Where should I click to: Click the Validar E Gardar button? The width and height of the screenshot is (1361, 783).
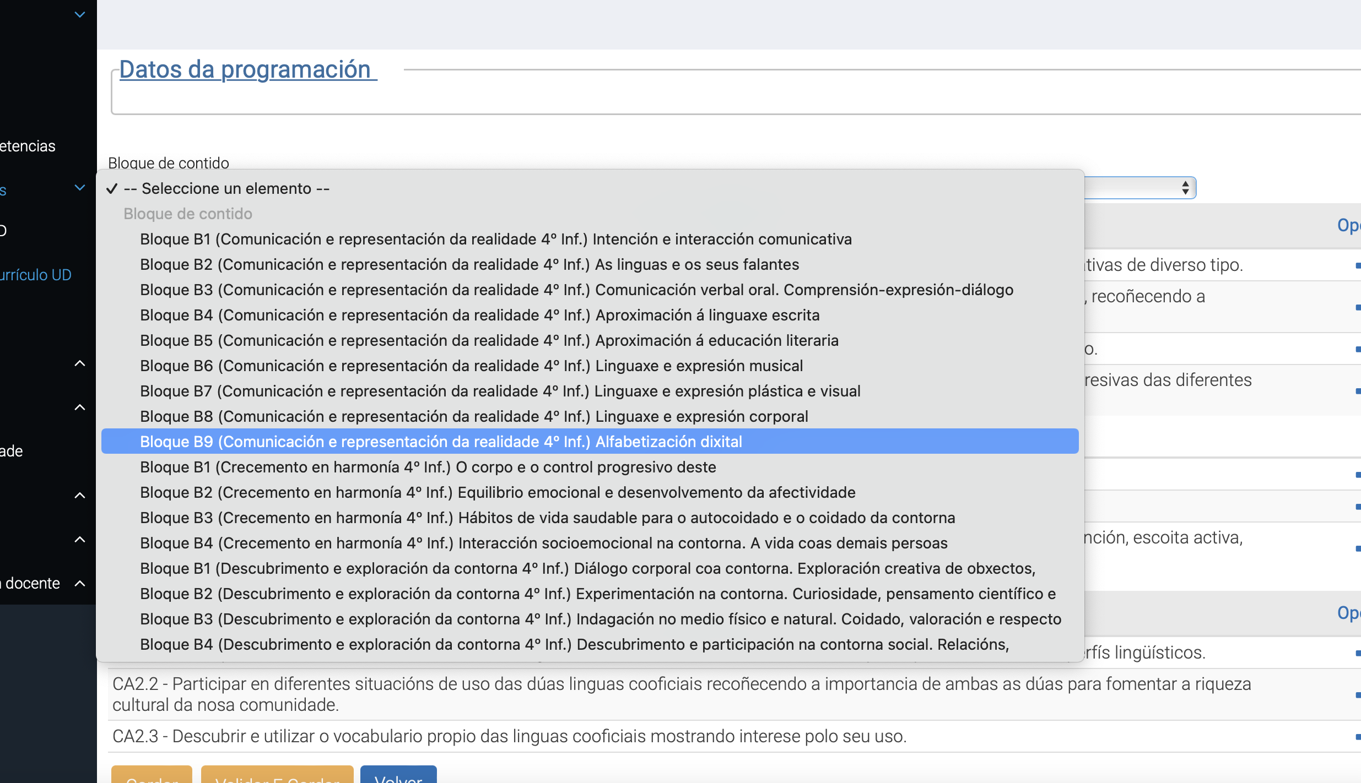[x=277, y=775]
